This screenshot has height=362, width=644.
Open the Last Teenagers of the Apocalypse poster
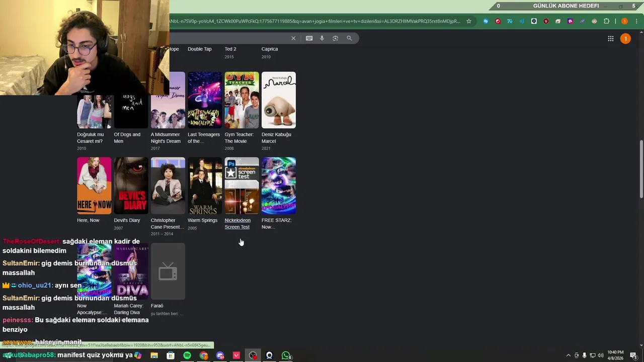(205, 100)
